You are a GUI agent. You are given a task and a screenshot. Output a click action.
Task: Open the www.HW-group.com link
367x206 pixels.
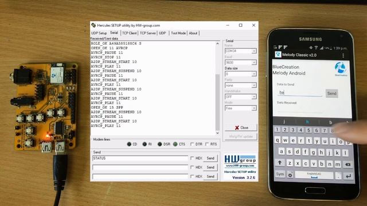point(240,165)
